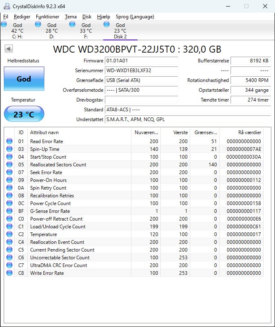Click status orb for Spin Retry Count
275x327 pixels.
point(9,188)
